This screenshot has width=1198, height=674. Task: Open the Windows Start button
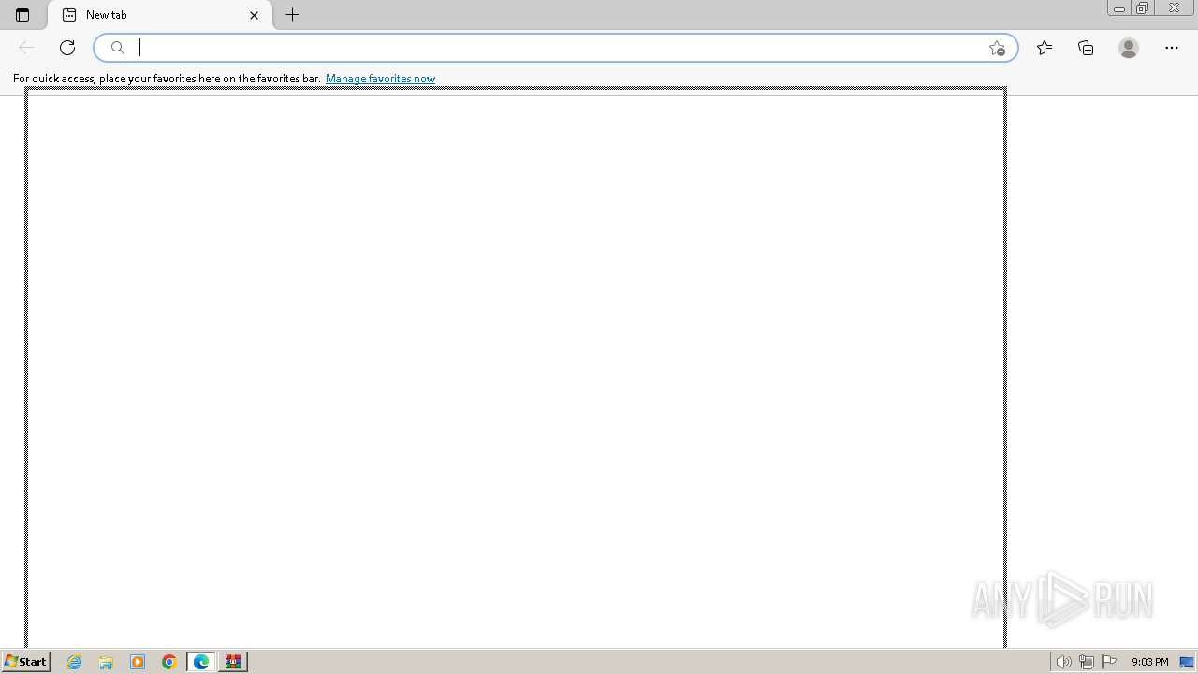point(25,662)
